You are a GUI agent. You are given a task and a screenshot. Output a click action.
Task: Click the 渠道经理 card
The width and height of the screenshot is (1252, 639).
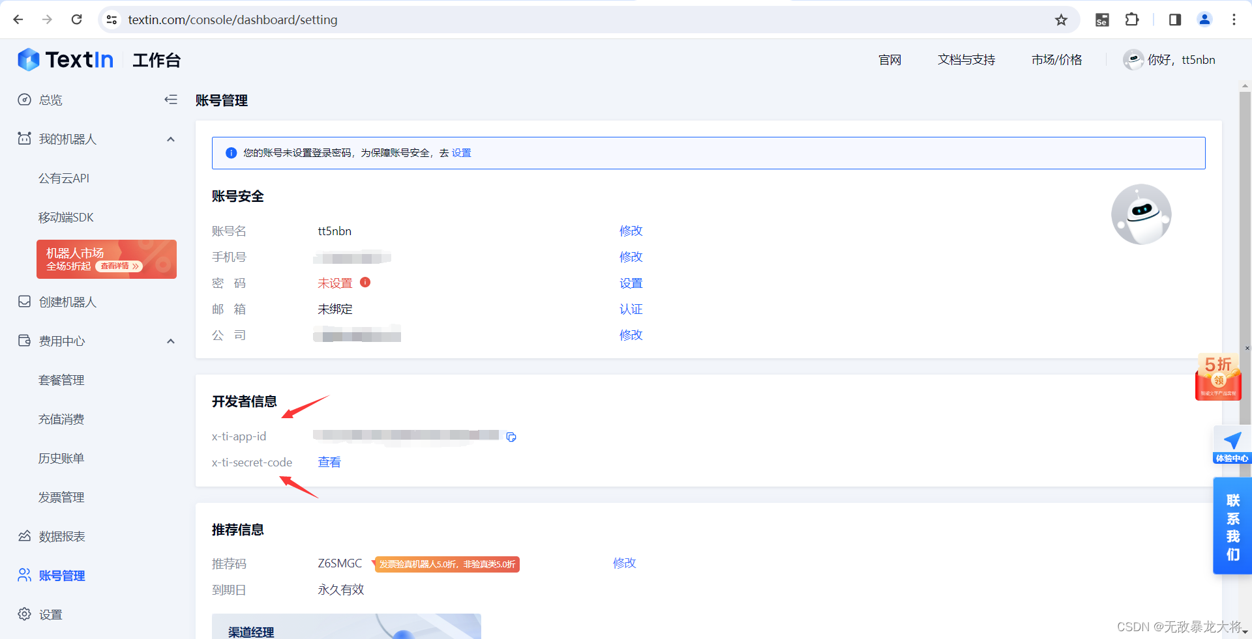tap(346, 627)
